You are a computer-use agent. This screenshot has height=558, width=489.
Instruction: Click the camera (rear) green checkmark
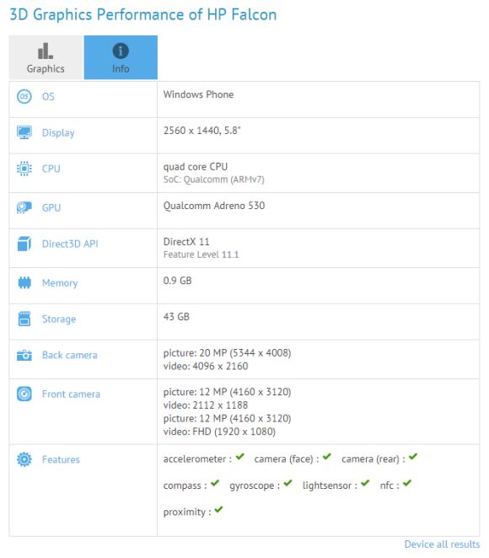(x=413, y=457)
